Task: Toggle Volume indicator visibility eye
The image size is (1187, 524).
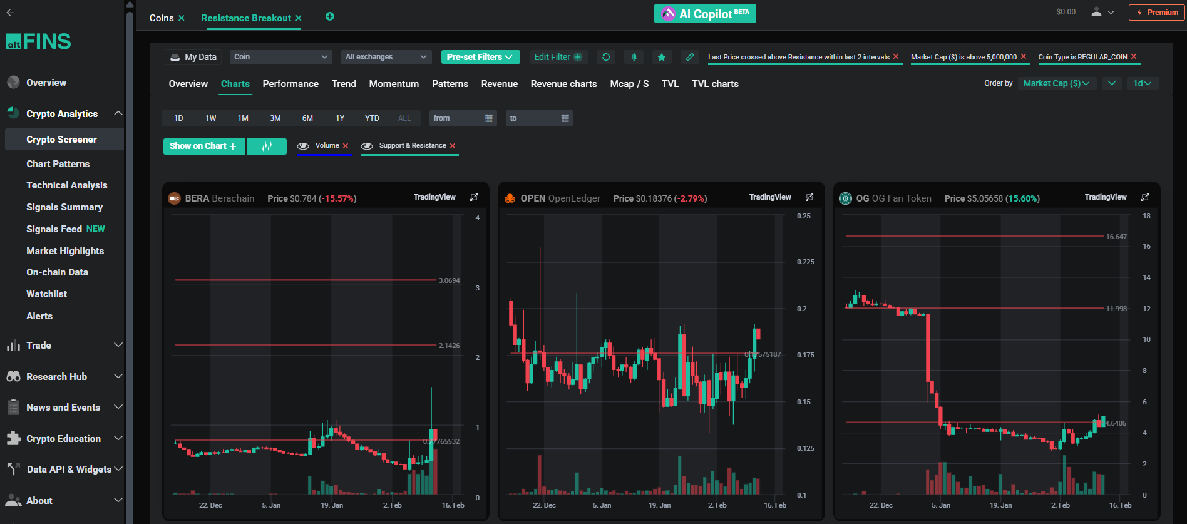Action: (x=303, y=146)
